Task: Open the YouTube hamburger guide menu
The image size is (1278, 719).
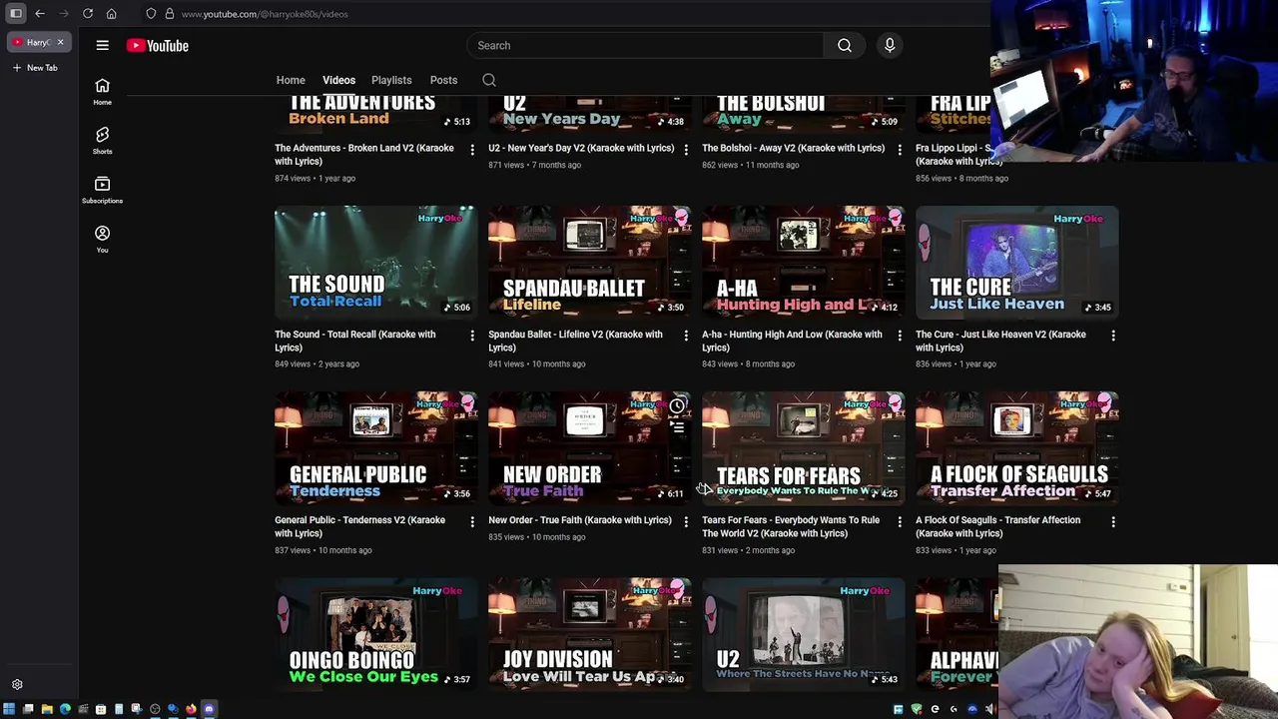Action: pos(102,45)
